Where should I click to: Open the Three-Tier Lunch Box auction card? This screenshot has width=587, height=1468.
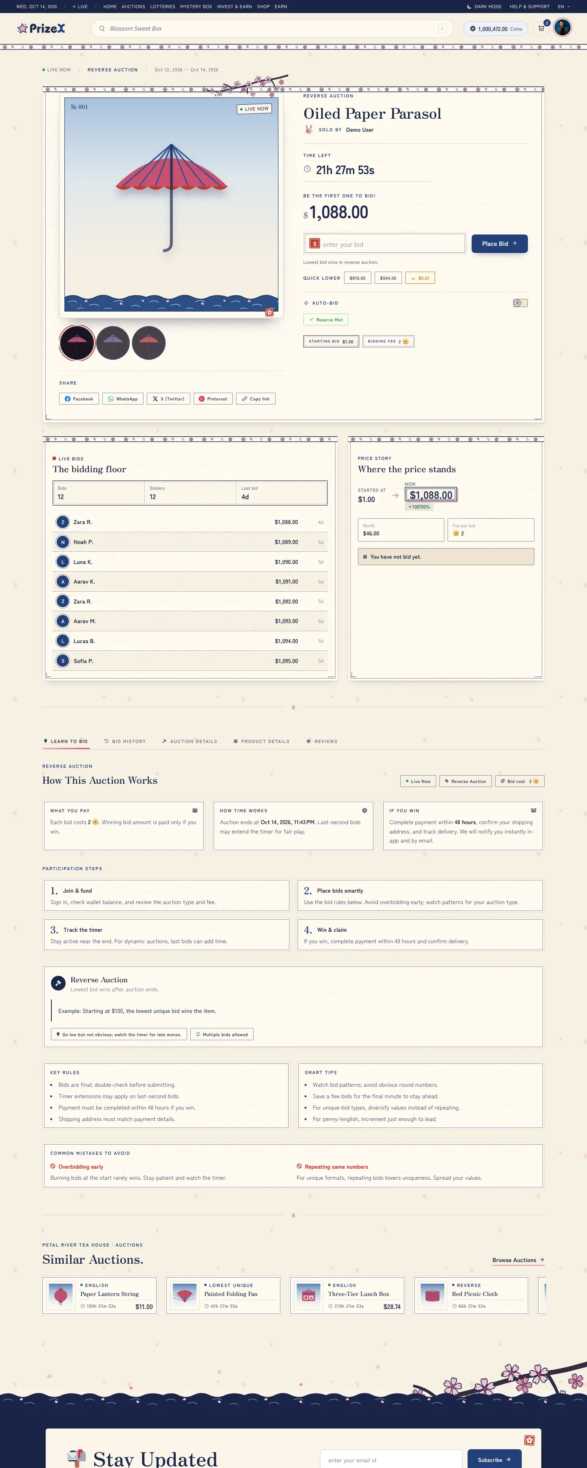point(348,1296)
